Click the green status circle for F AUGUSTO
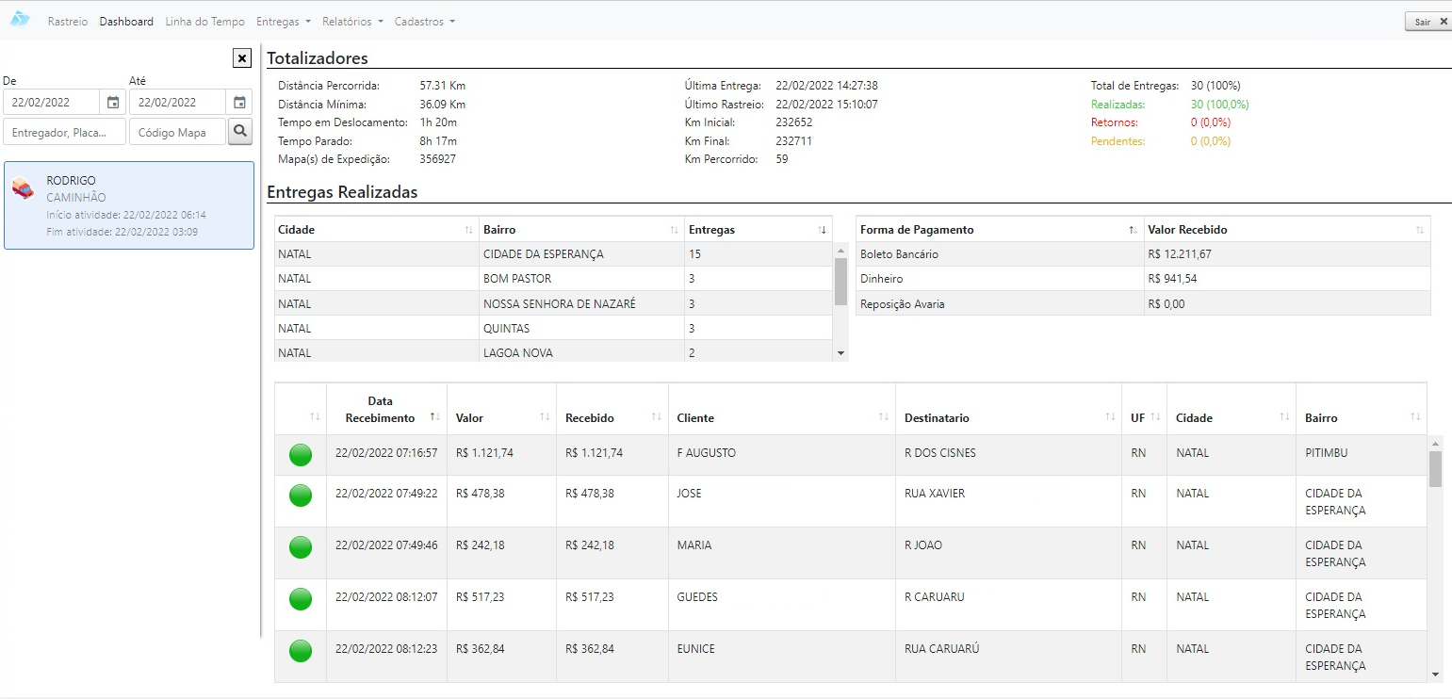Screen dimensions: 1452x699 pyautogui.click(x=301, y=455)
